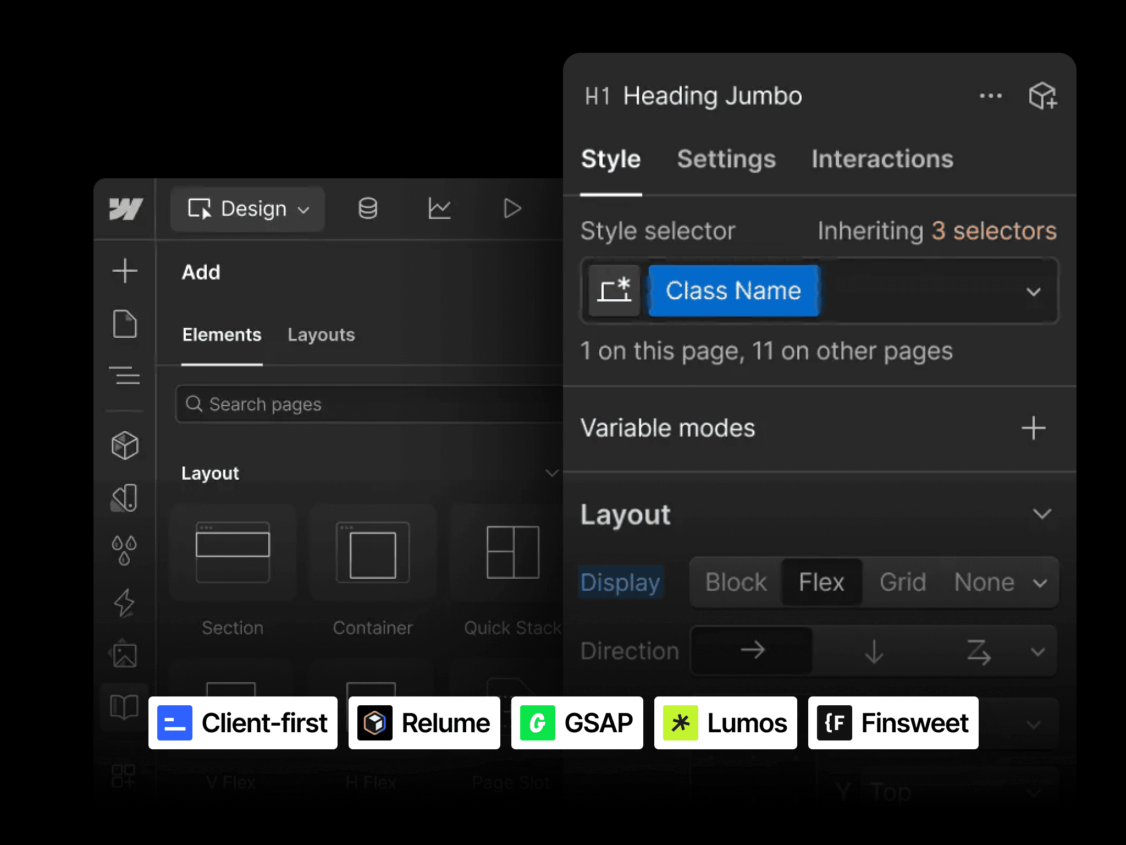Open the Components cube icon
The width and height of the screenshot is (1126, 845).
125,445
